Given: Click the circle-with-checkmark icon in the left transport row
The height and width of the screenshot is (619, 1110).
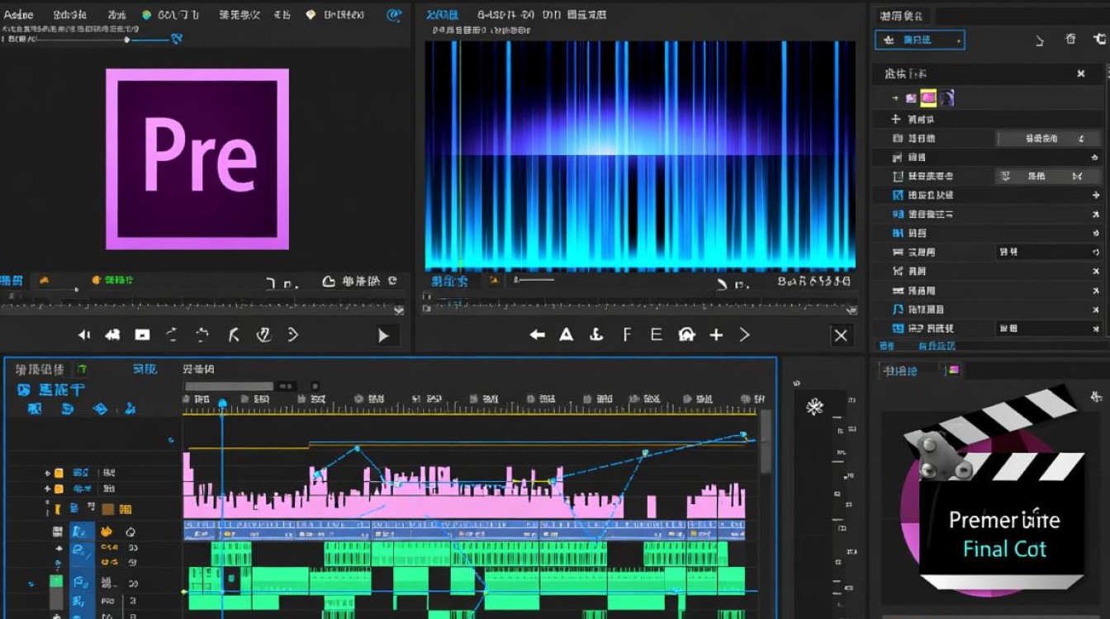Looking at the screenshot, I should point(264,334).
